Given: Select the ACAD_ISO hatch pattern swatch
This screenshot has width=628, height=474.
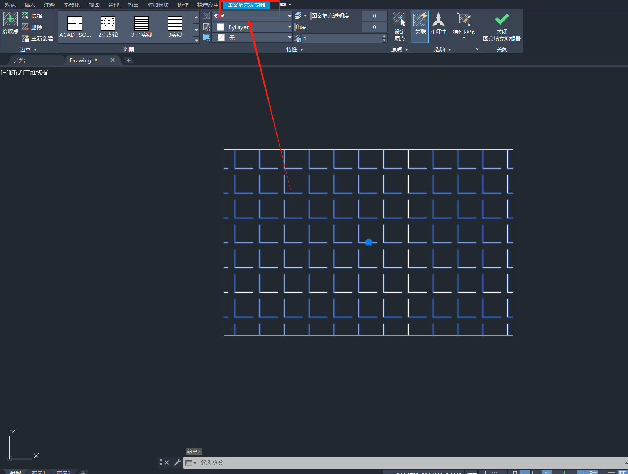Looking at the screenshot, I should pyautogui.click(x=75, y=24).
